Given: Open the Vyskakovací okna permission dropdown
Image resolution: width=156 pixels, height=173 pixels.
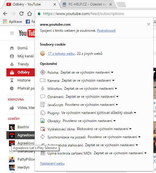Looking at the screenshot, I should (x=104, y=129).
